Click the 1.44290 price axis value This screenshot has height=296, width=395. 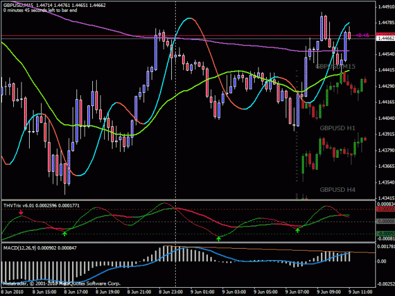click(386, 86)
